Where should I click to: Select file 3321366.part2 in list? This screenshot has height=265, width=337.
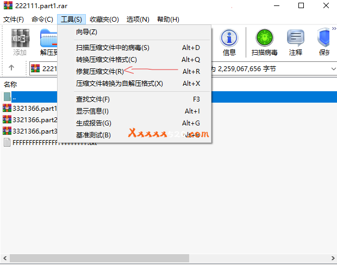pos(34,120)
